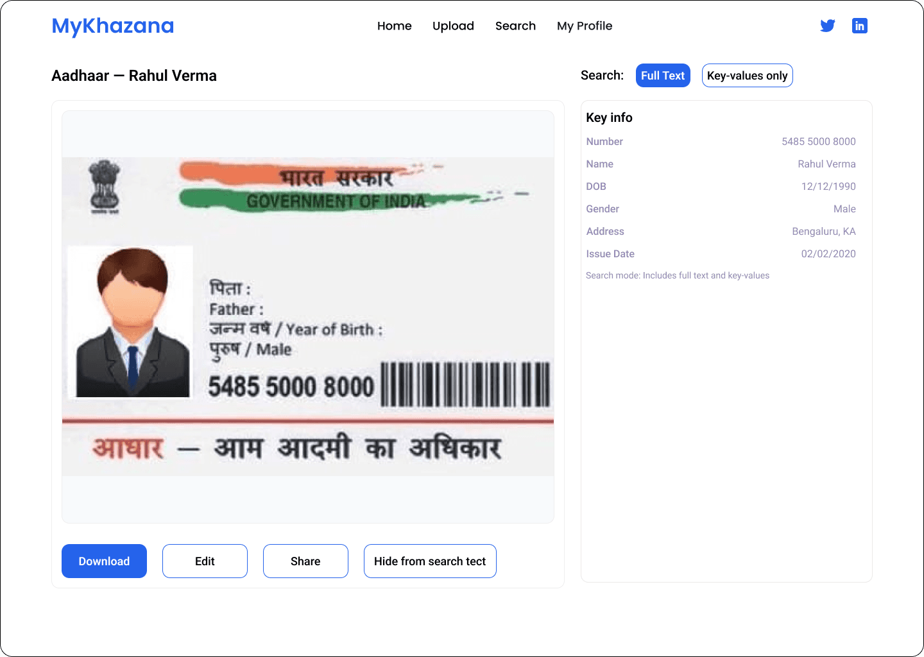
Task: Select the Number value 5485 5000 8000
Action: pyautogui.click(x=818, y=142)
